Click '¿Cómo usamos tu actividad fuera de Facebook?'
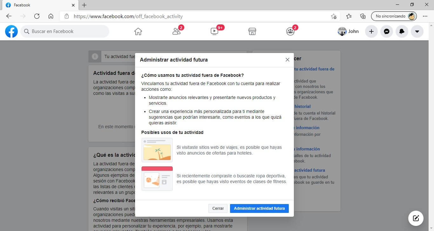The image size is (434, 231). coord(193,75)
